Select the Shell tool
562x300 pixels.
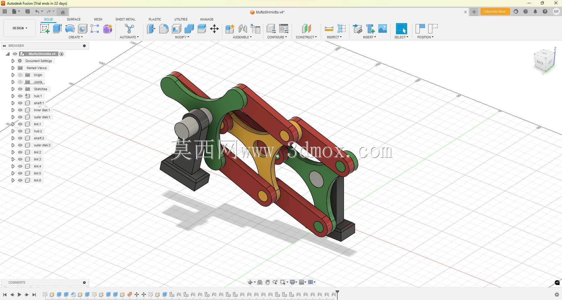[177, 29]
